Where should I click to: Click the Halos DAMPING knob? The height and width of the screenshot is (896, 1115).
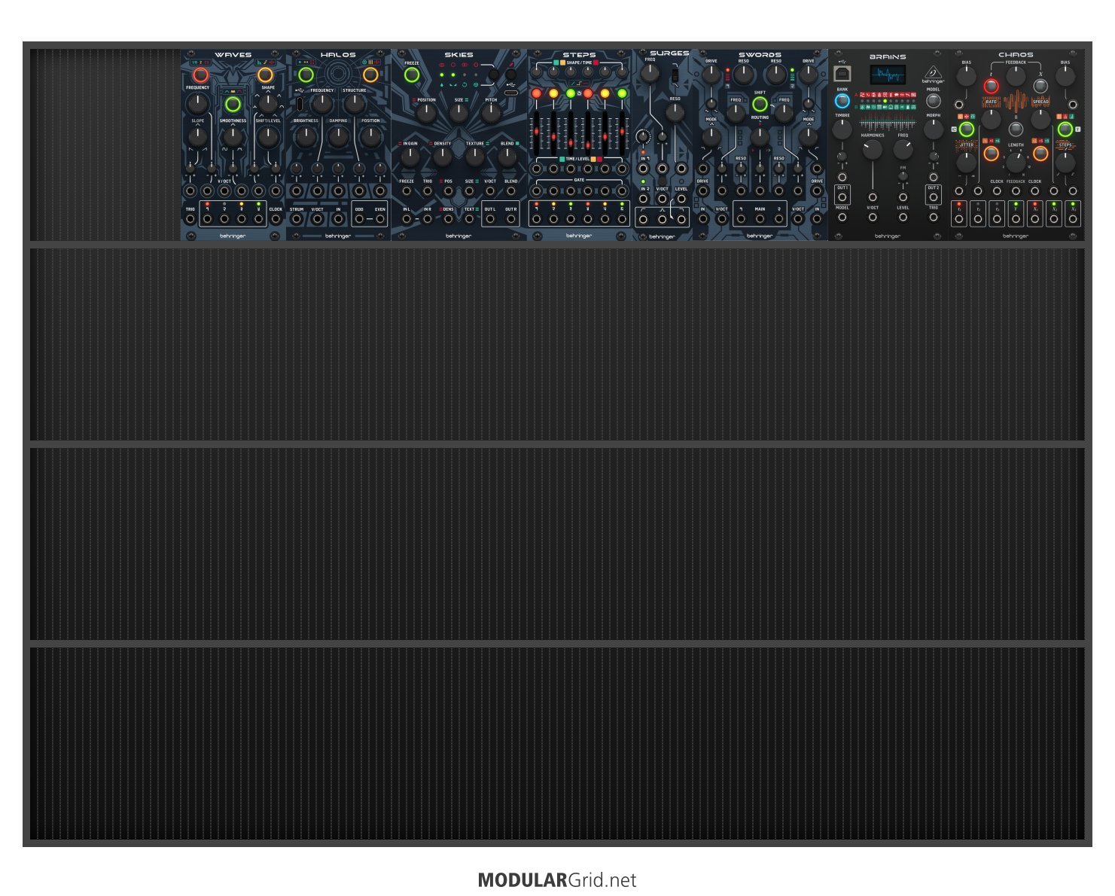[x=339, y=136]
